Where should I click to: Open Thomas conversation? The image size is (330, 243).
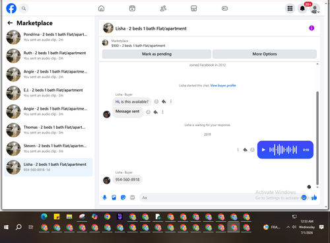click(48, 130)
